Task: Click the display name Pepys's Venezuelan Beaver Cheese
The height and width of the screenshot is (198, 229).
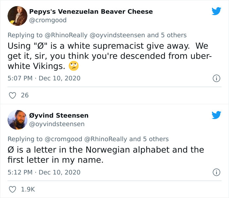Action: [91, 11]
